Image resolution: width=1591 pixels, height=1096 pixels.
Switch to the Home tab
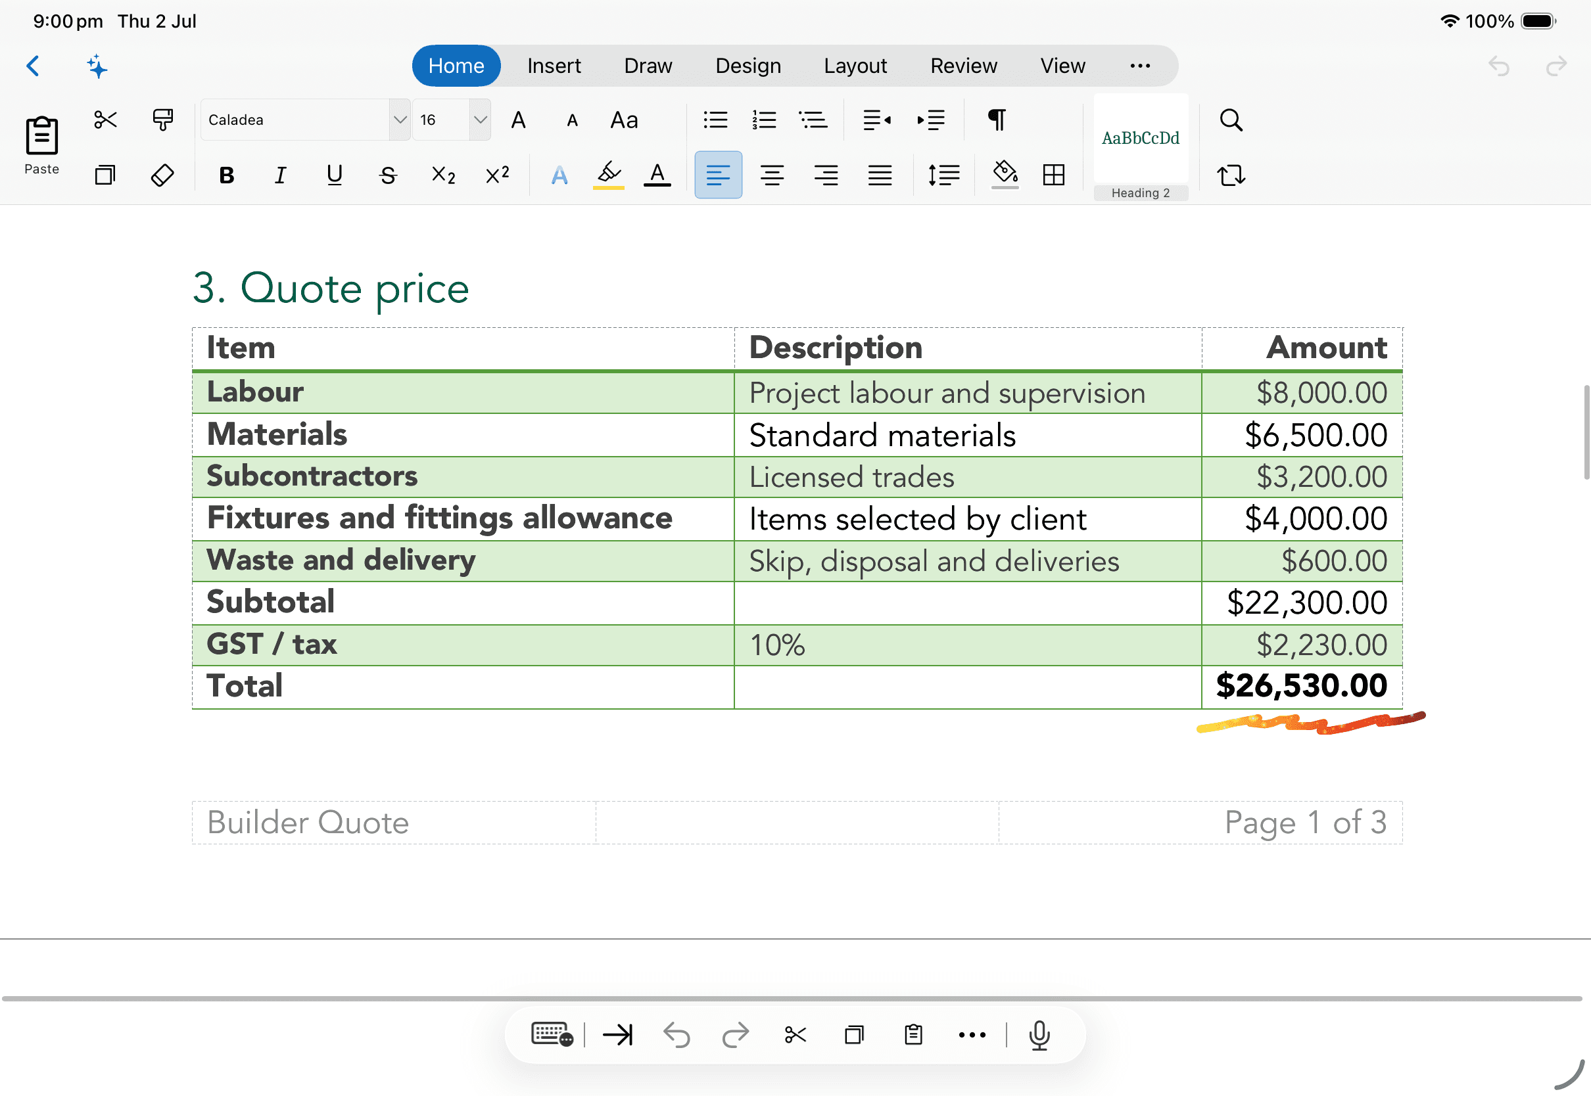456,66
